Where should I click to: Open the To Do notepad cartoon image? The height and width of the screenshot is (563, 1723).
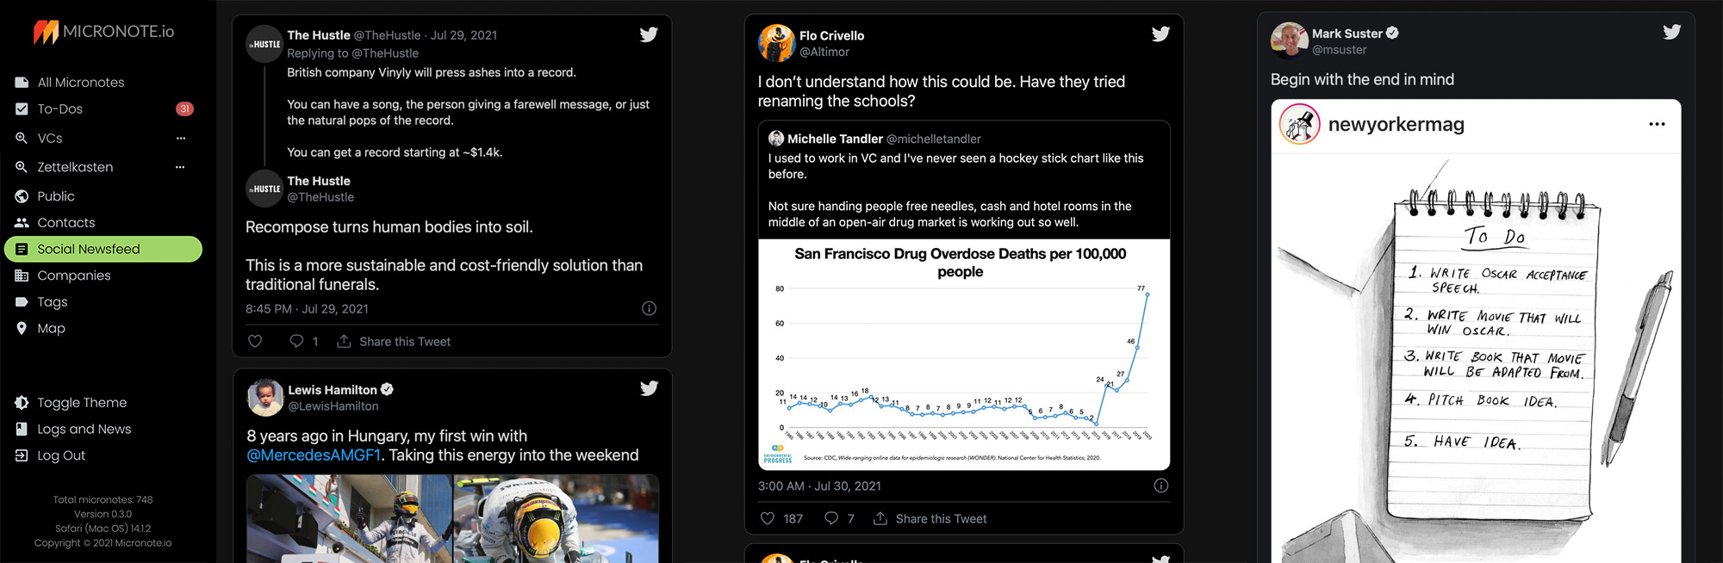[1476, 357]
